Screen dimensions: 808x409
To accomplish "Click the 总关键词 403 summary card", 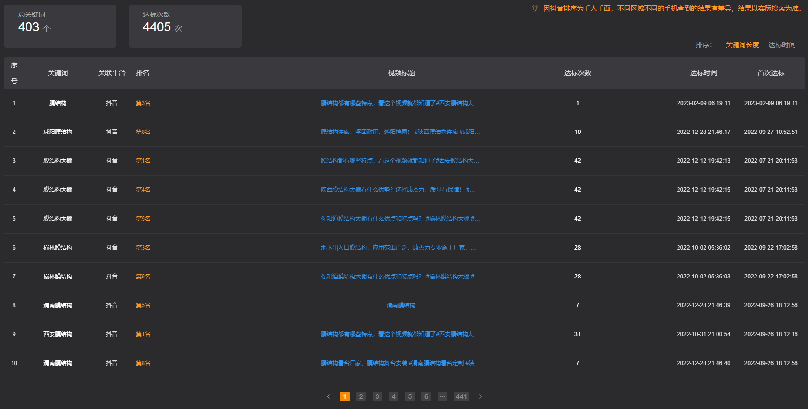I will click(x=60, y=26).
